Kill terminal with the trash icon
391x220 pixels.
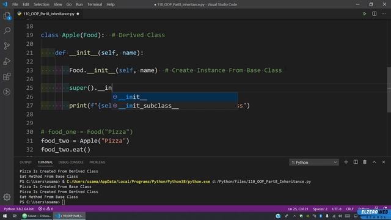click(365, 162)
